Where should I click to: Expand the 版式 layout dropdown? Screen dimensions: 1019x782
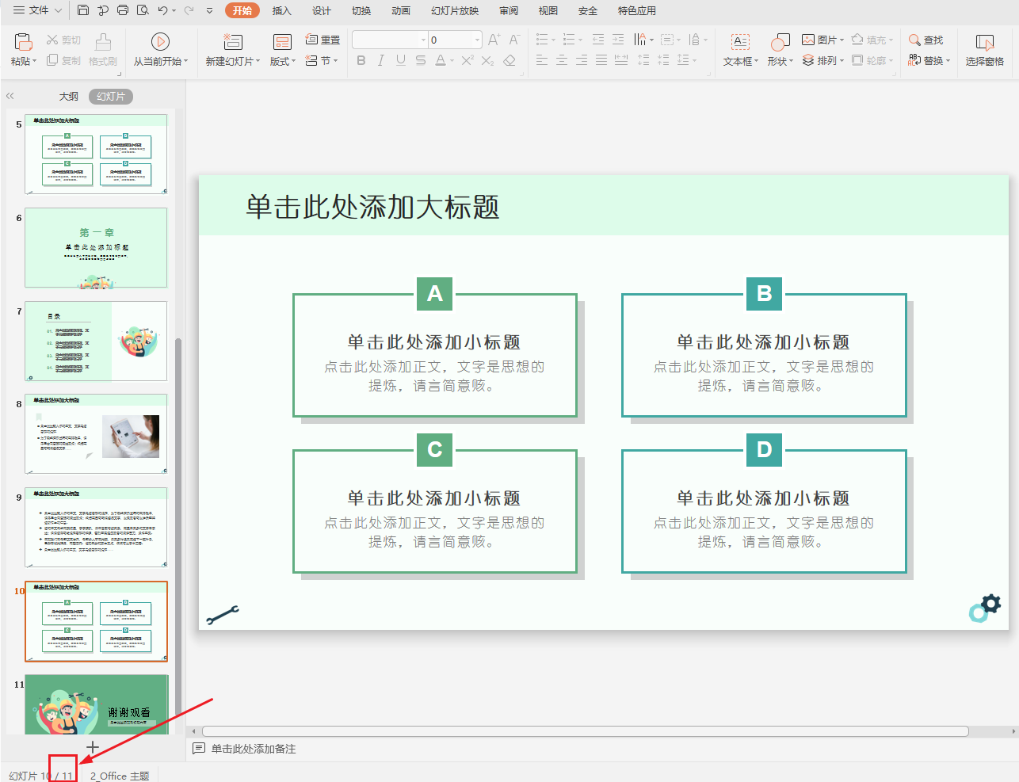pos(283,61)
